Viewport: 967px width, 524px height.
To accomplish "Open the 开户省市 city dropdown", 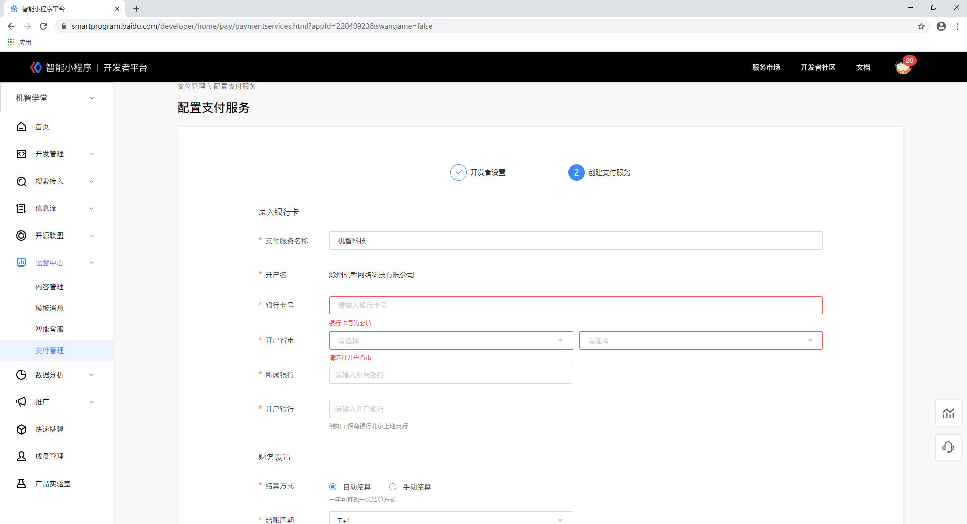I will [x=701, y=340].
